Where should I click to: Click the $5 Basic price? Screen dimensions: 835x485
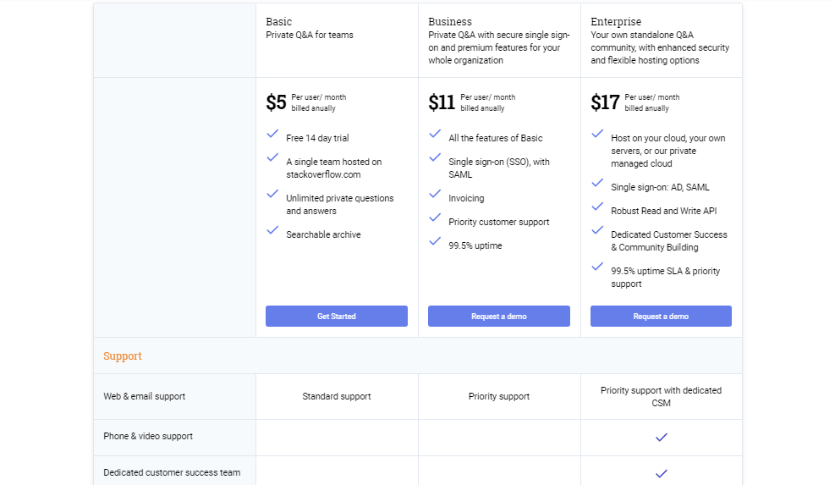277,102
